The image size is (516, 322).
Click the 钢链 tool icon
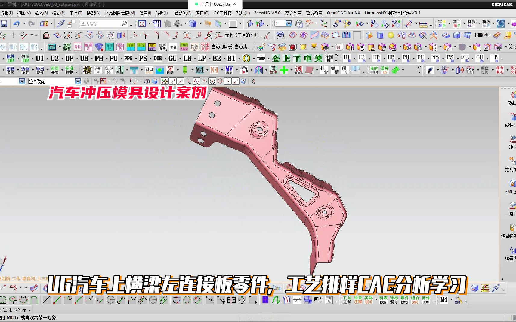(194, 47)
